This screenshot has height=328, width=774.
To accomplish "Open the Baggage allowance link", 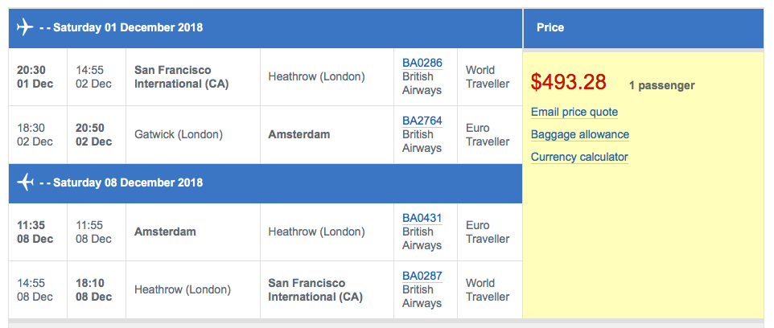I will 580,134.
